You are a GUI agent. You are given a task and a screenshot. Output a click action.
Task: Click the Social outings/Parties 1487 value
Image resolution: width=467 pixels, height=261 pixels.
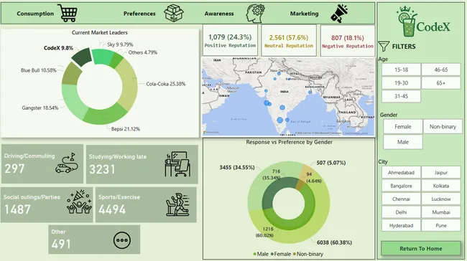coord(17,209)
